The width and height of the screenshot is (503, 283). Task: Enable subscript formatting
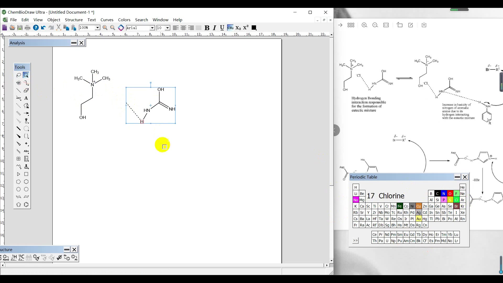[x=238, y=28]
